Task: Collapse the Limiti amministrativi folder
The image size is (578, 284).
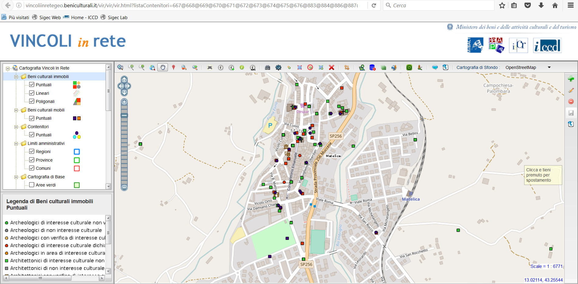Action: (x=16, y=144)
